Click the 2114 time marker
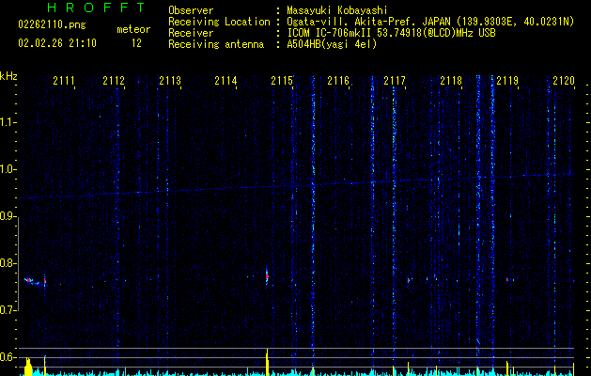 [x=226, y=81]
